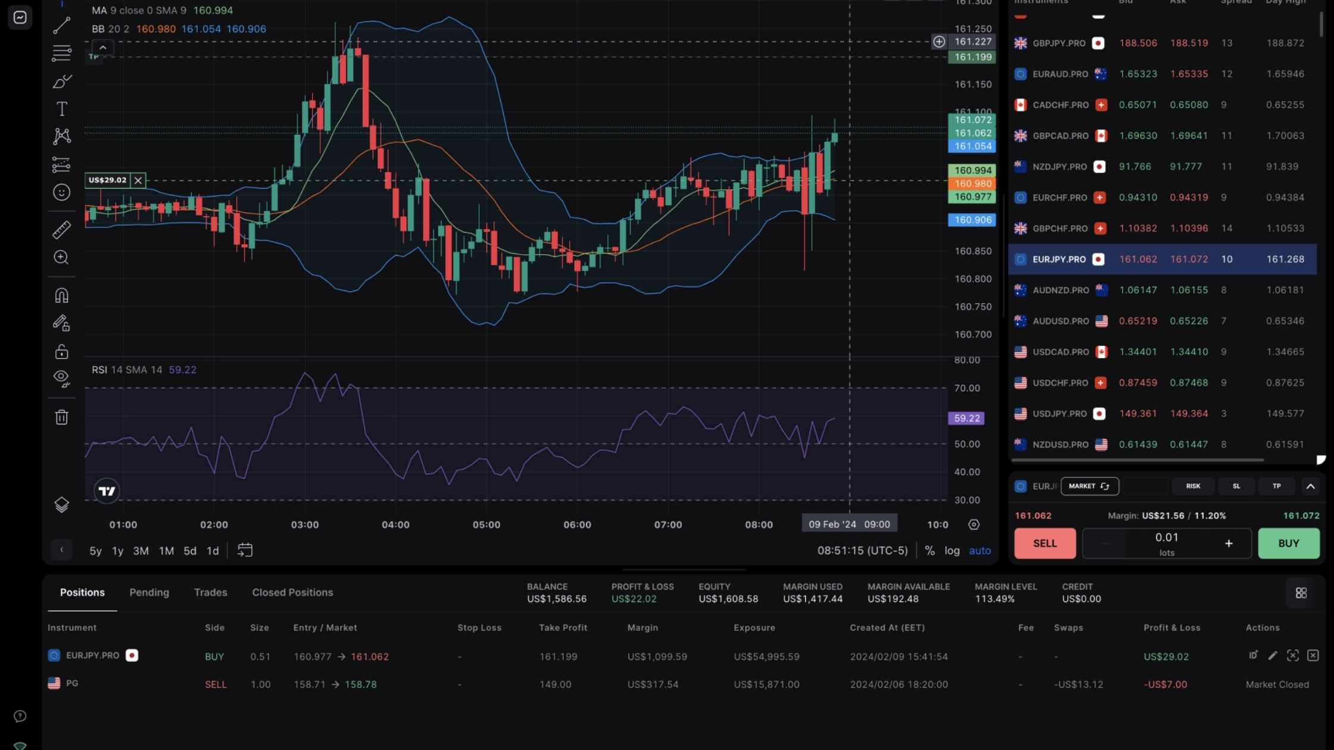Switch to the Closed Positions tab
This screenshot has height=750, width=1334.
coord(292,592)
